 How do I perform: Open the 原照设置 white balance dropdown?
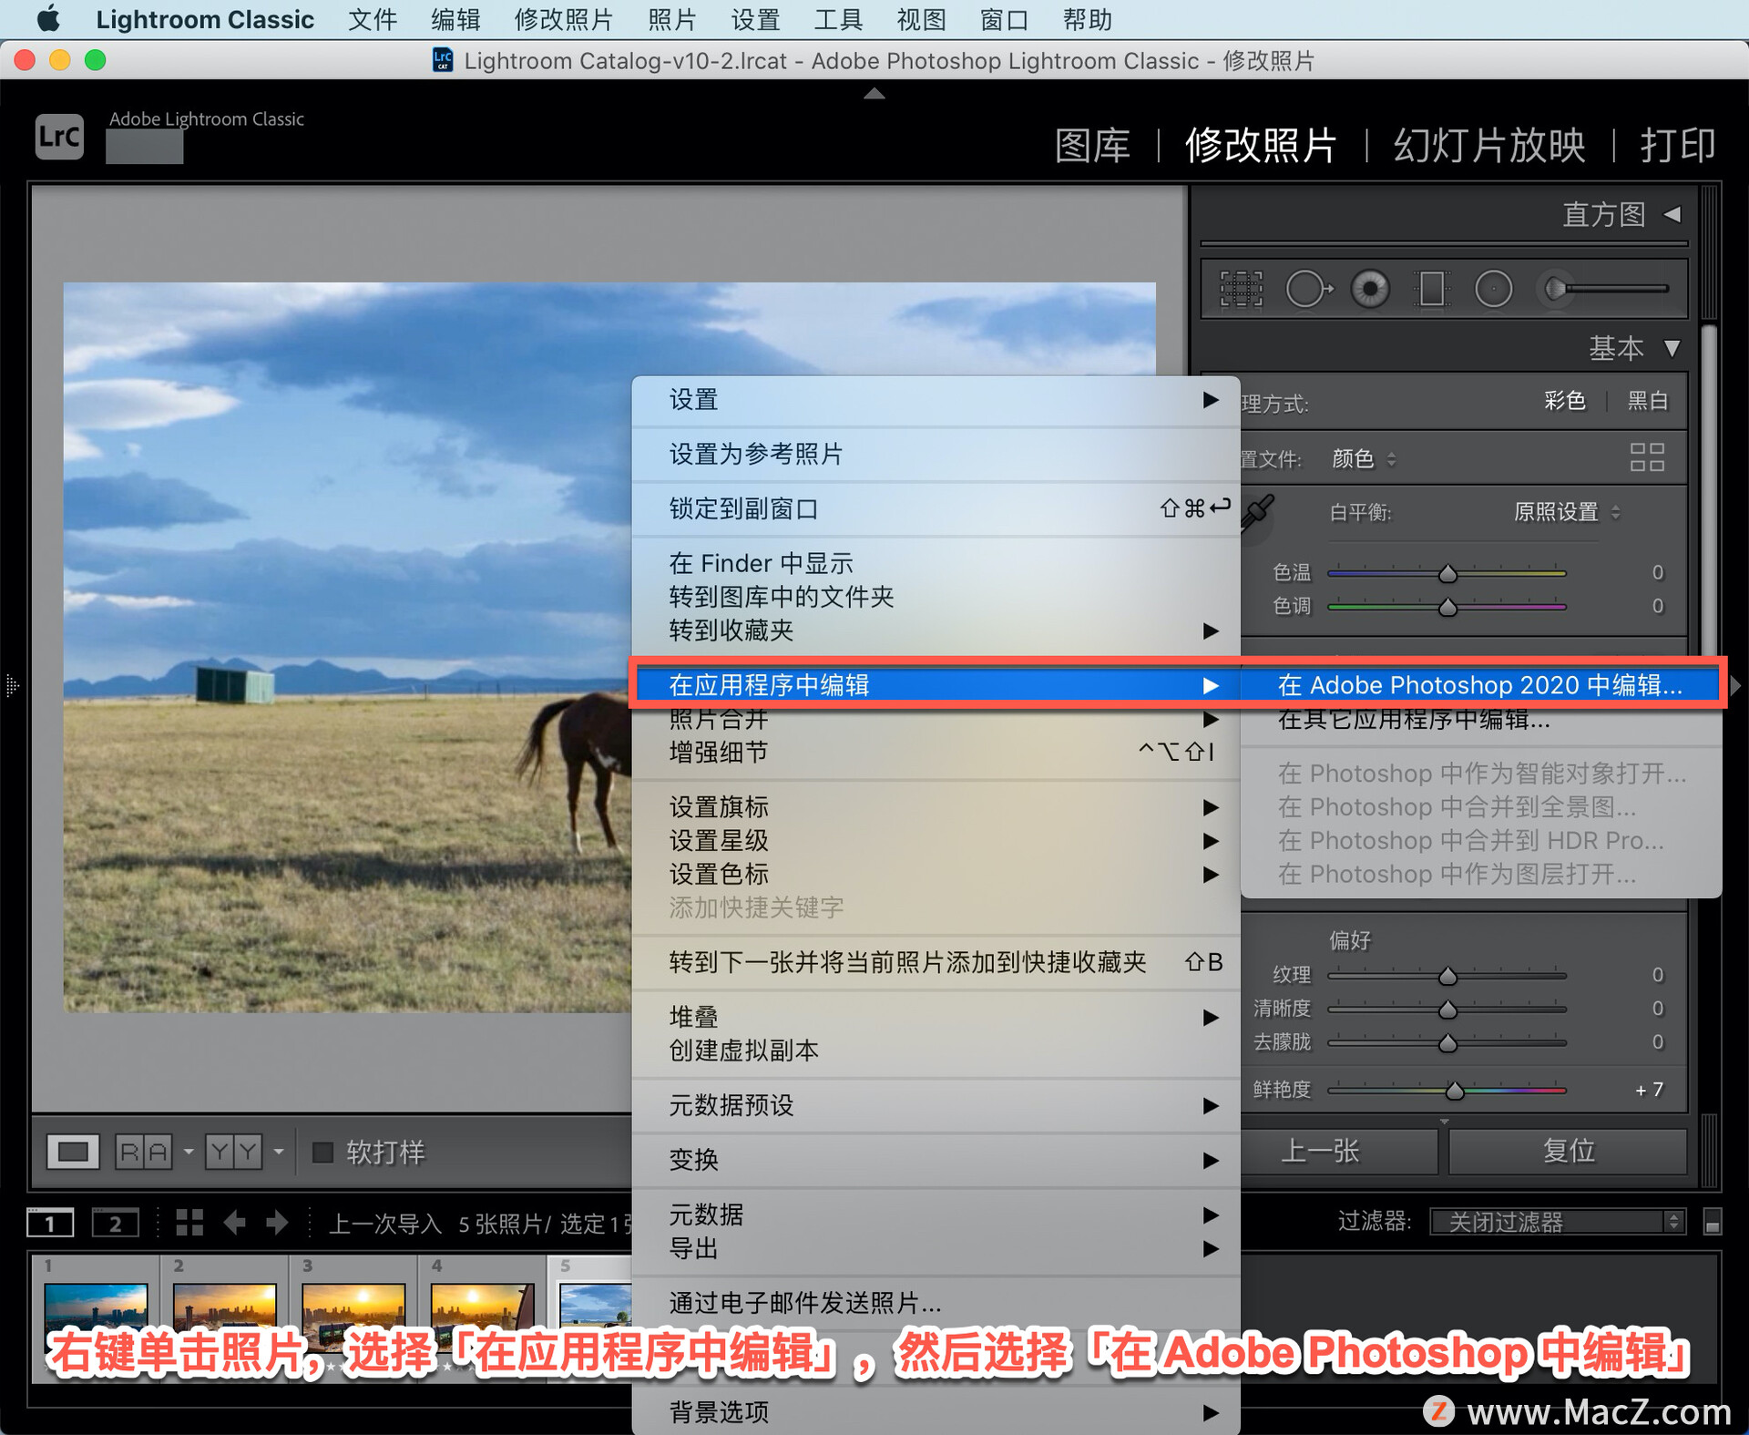(x=1566, y=512)
